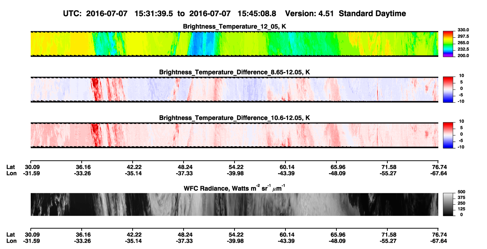Click the 8.65-12.05 difference image strip
Viewport: 487px width, 249px height.
point(235,89)
